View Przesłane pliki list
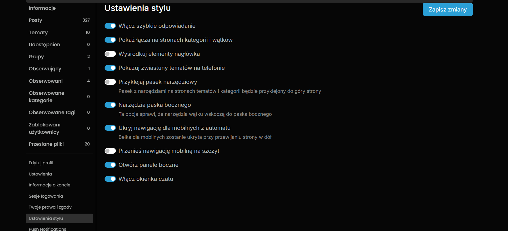Screen dimensions: 508x231 click(46, 144)
